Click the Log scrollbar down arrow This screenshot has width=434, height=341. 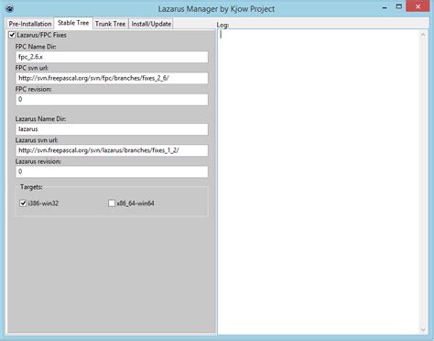coord(423,329)
